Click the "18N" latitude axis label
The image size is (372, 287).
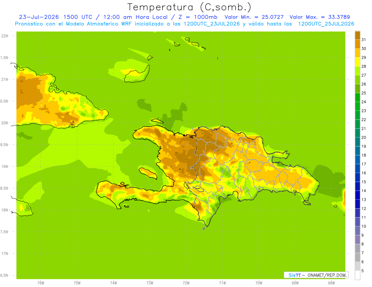[x=5, y=210]
